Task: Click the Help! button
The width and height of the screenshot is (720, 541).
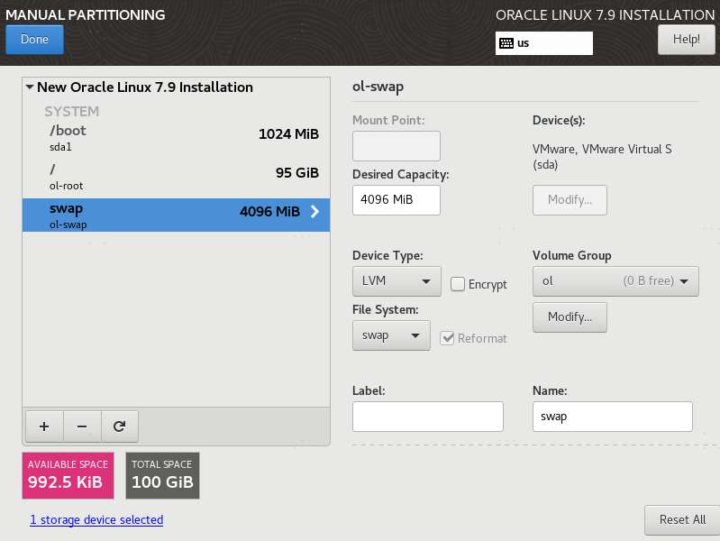Action: click(x=686, y=40)
